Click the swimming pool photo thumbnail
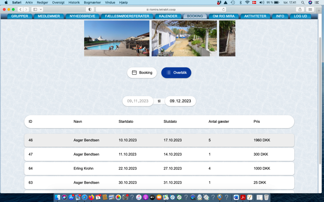Image resolution: width=324 pixels, height=202 pixels. [x=116, y=38]
